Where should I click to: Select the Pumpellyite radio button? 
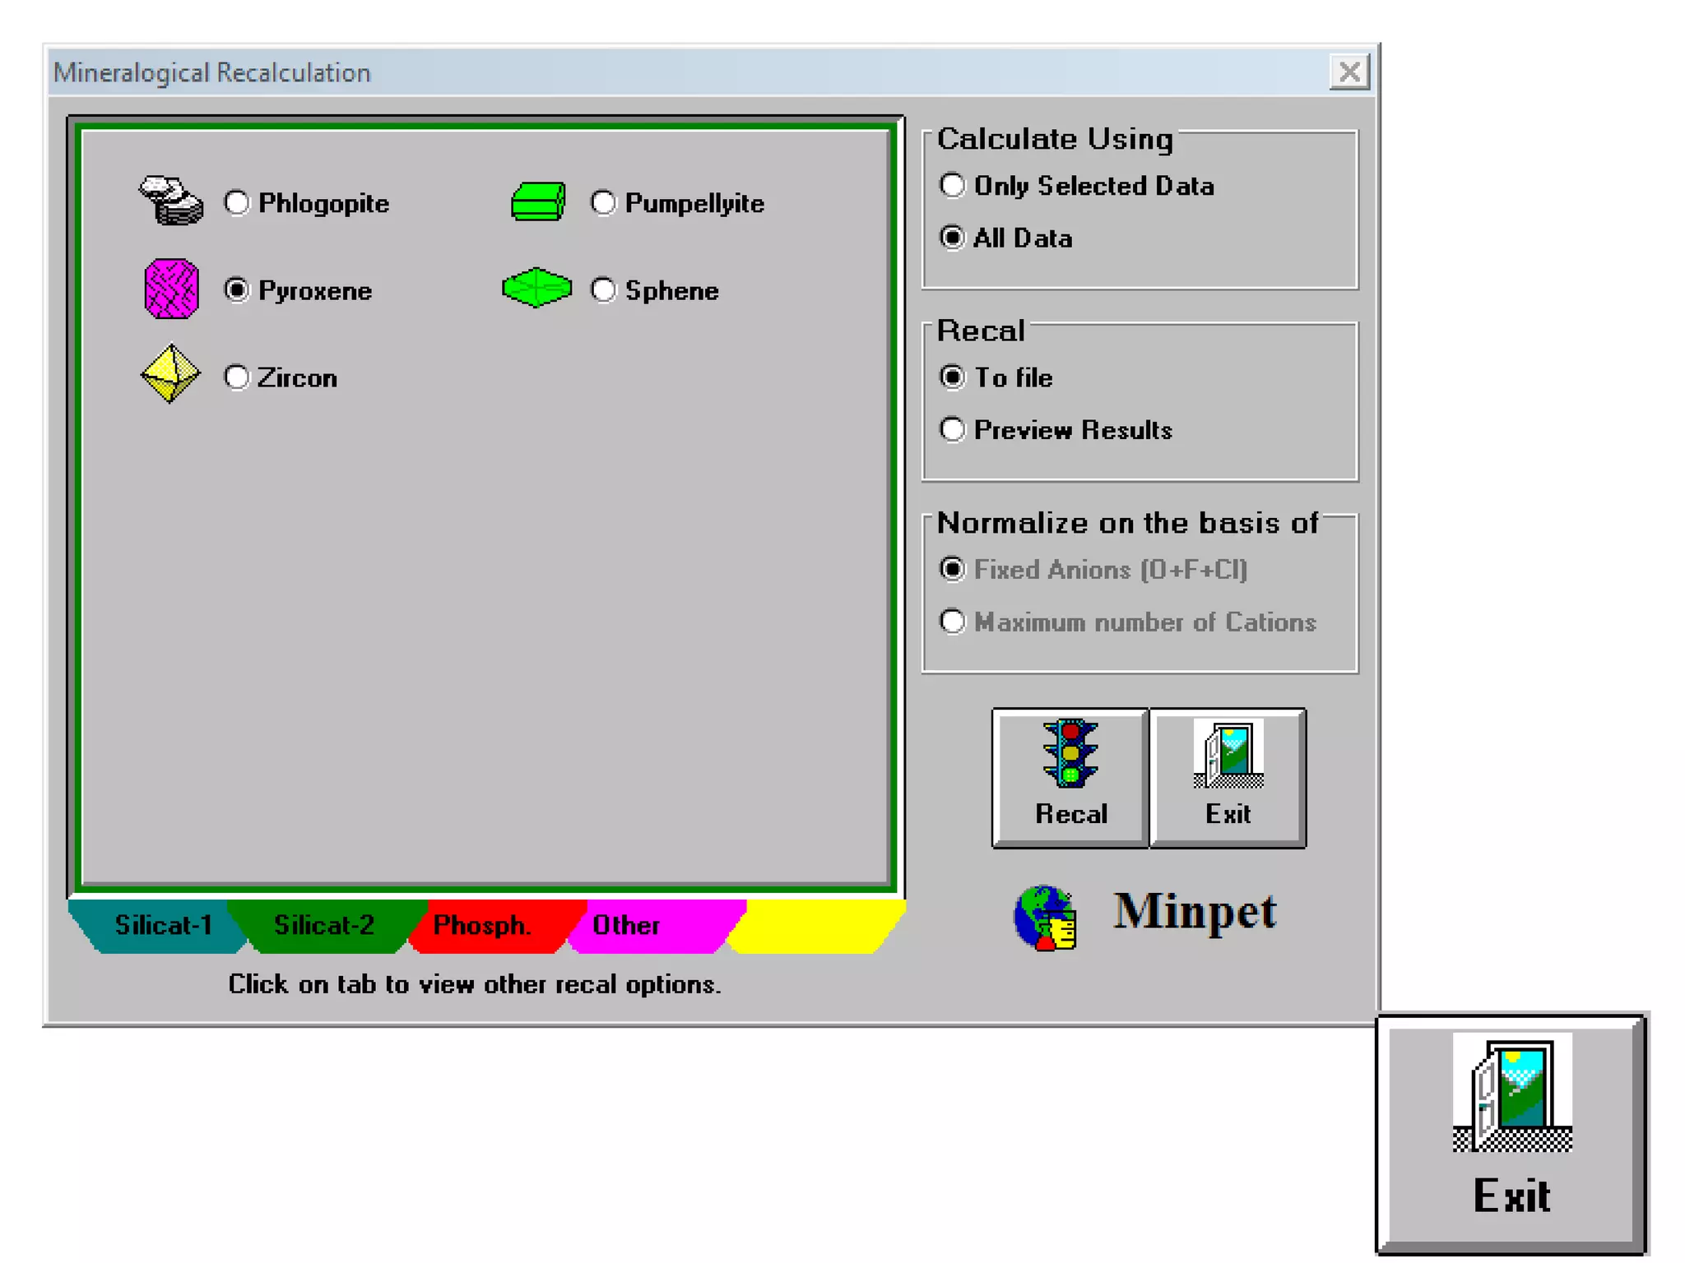click(603, 203)
